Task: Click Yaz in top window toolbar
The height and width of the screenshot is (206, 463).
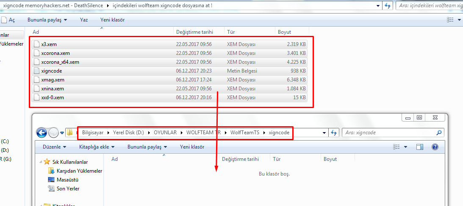Action: 84,20
